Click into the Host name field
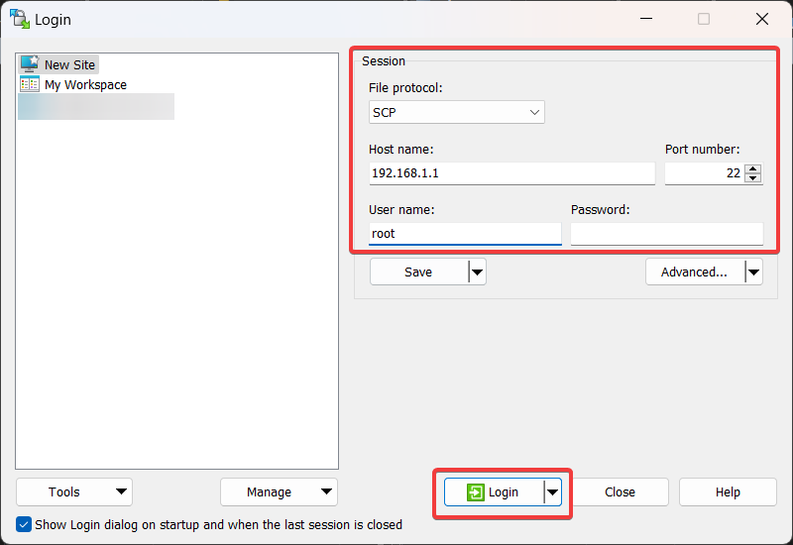 [x=510, y=173]
